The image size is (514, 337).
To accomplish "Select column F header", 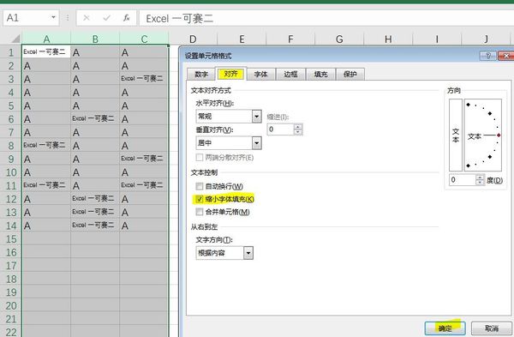I will point(290,39).
